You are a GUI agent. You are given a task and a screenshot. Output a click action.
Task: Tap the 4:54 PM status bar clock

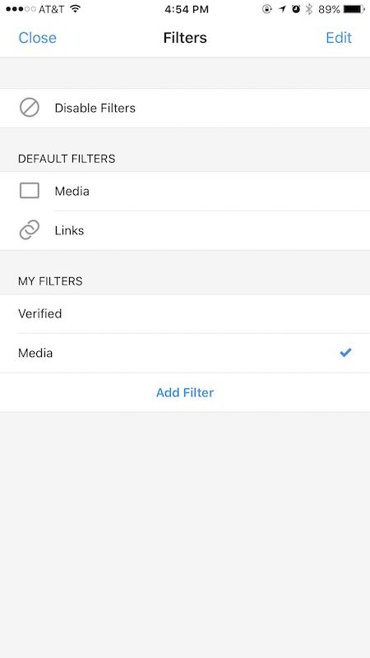coord(187,9)
